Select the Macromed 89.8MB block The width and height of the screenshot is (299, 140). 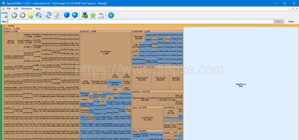point(139,37)
